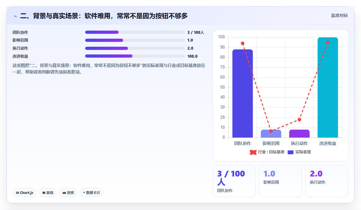Toggle 行业 / 目标基准 legend item
361x210 pixels.
coord(267,152)
